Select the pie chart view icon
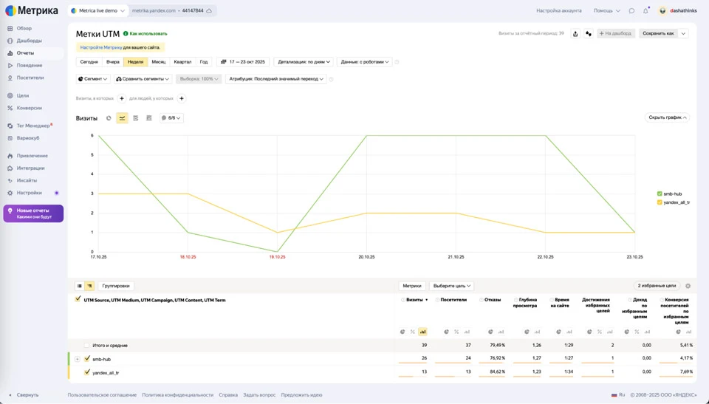Screen dimensions: 709x404 point(109,118)
